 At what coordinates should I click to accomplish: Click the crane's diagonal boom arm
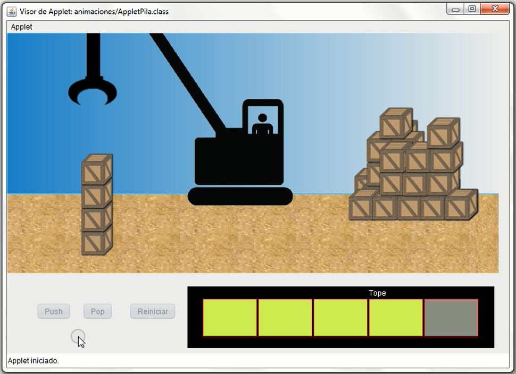[x=188, y=80]
